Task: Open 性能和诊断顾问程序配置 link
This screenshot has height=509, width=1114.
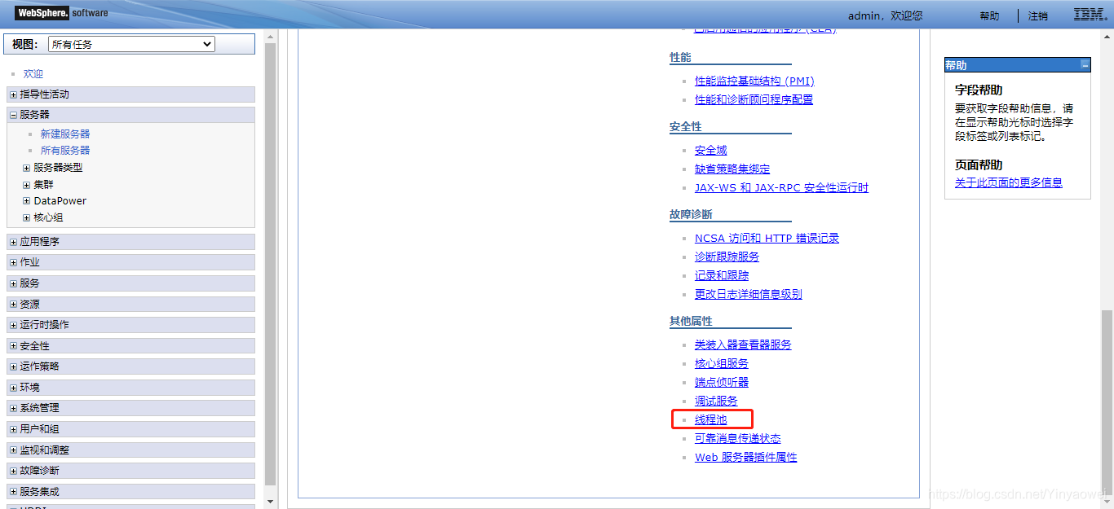Action: (x=754, y=99)
